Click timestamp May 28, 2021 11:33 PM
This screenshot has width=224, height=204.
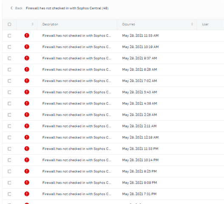coord(140,149)
